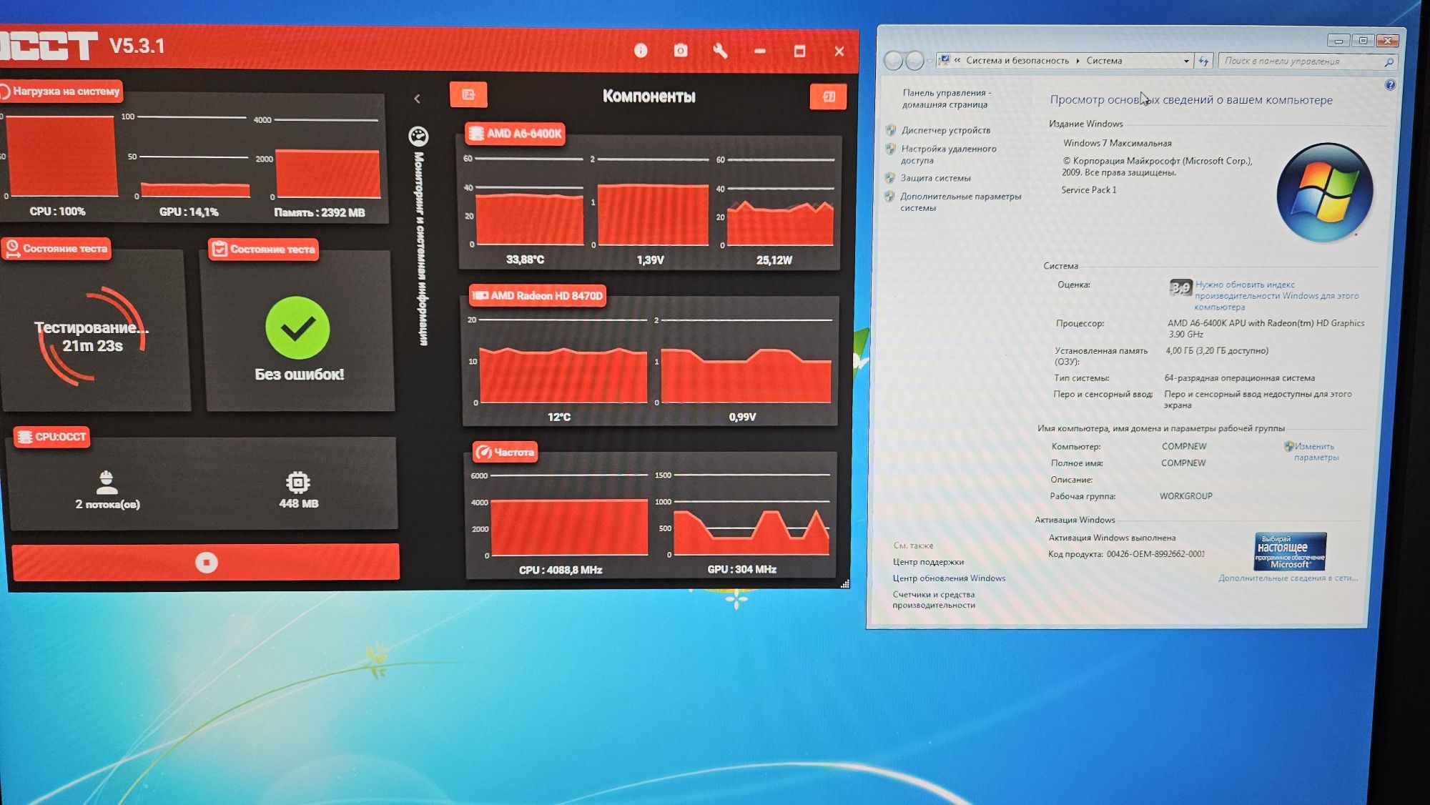Click Изменить параметры link

tap(1316, 452)
